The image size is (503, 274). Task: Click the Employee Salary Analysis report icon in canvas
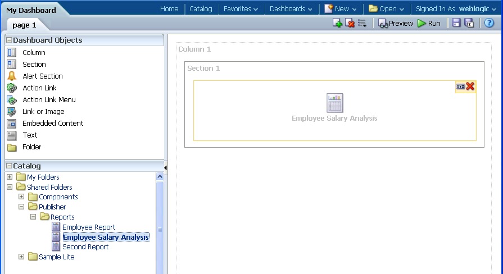[334, 103]
